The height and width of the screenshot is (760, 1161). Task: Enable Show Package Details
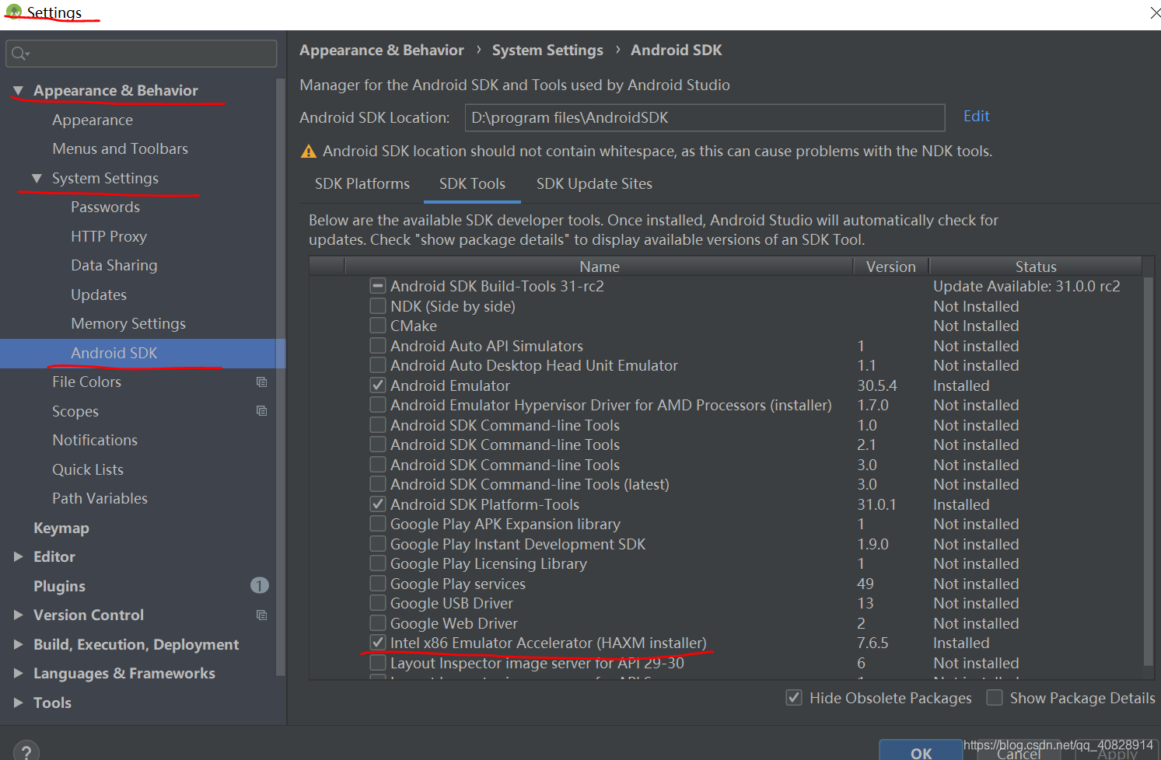click(995, 698)
